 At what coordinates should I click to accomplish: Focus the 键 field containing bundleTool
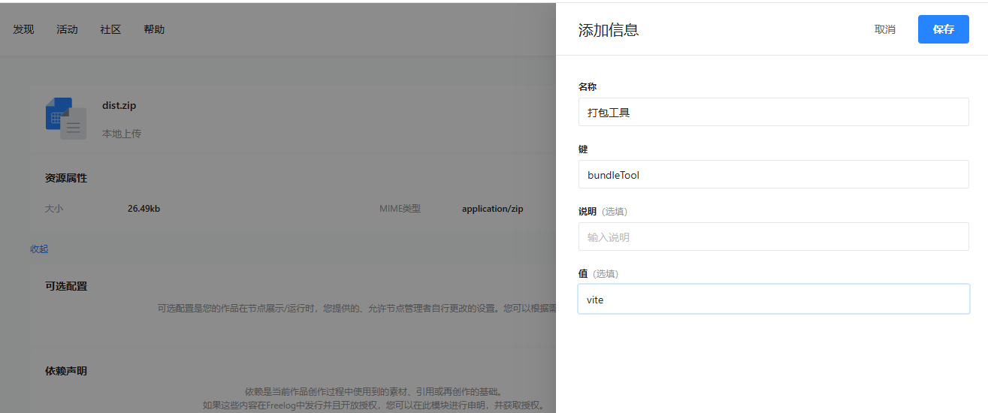(774, 174)
